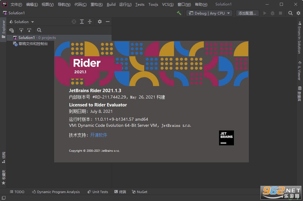
Task: Click the show all files icon in explorer toolbar
Action: (x=11, y=30)
